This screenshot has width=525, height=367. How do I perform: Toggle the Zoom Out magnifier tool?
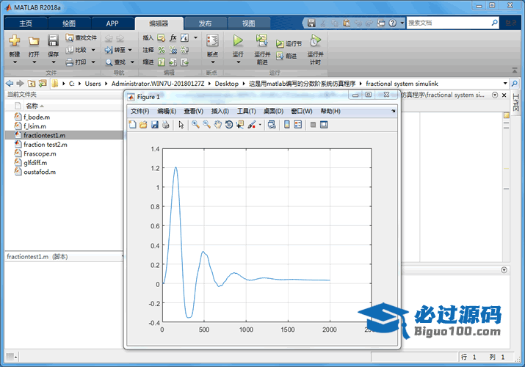pyautogui.click(x=206, y=125)
